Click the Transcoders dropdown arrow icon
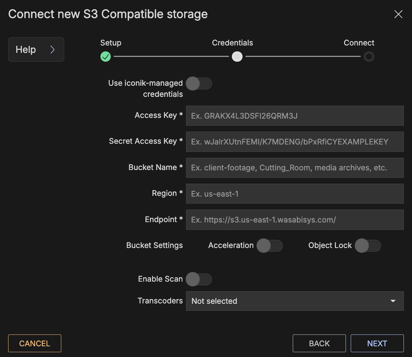This screenshot has height=357, width=412. click(x=393, y=301)
